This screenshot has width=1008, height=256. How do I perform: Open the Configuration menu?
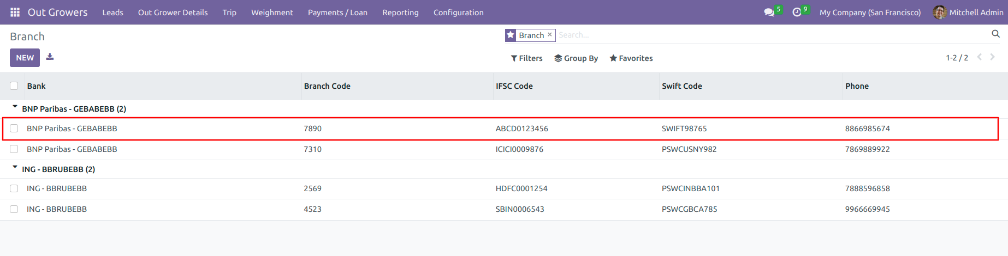(459, 12)
